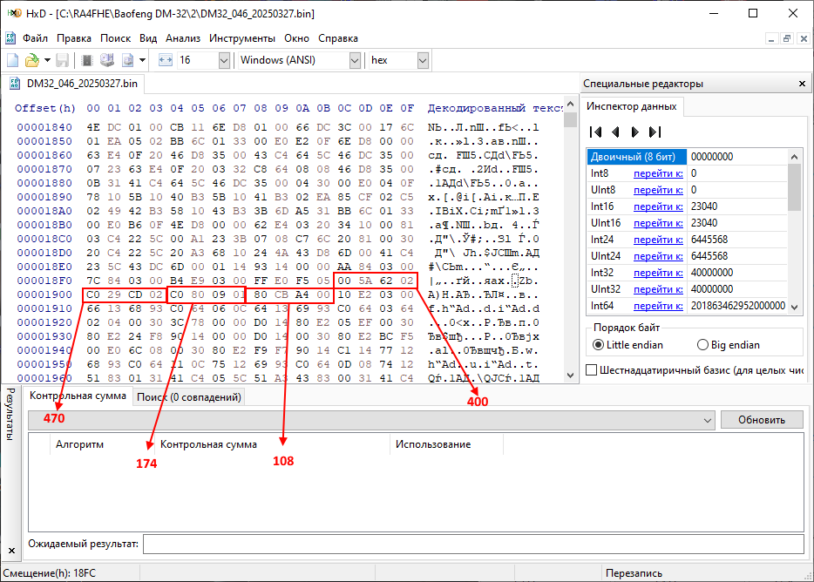Follow the UInt24 перейти к link

pos(658,256)
